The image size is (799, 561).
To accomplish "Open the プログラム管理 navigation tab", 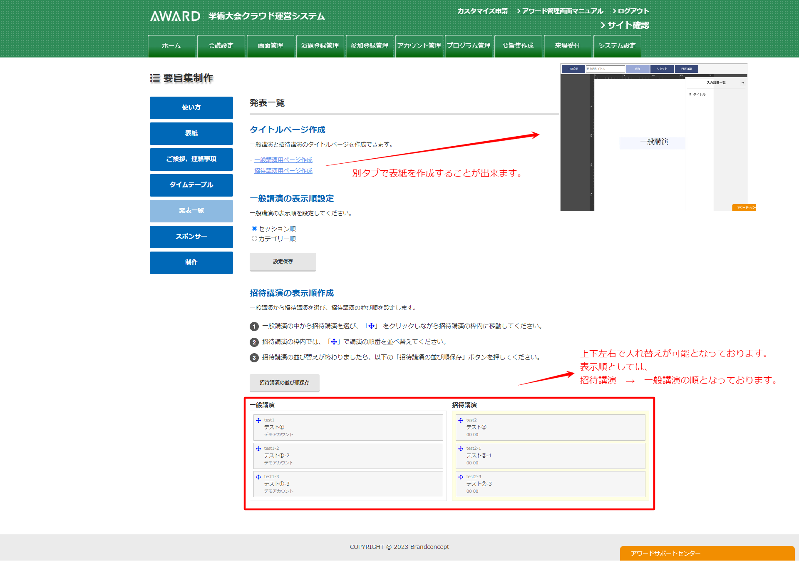I will click(469, 46).
